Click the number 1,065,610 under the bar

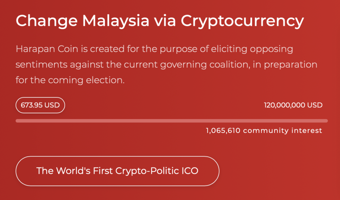pyautogui.click(x=223, y=131)
